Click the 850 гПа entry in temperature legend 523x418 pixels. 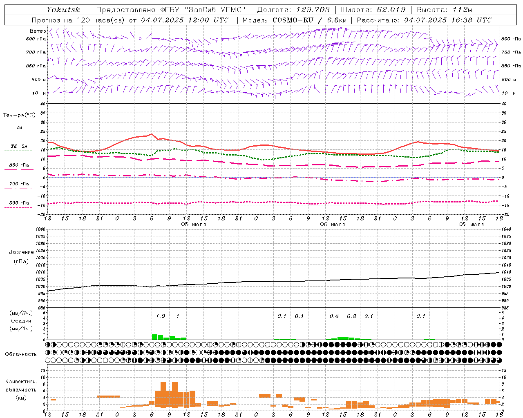tap(19, 165)
